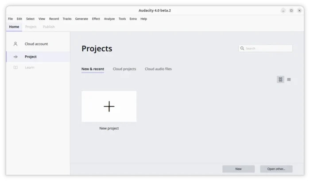
Task: Open the File menu
Action: pyautogui.click(x=11, y=19)
